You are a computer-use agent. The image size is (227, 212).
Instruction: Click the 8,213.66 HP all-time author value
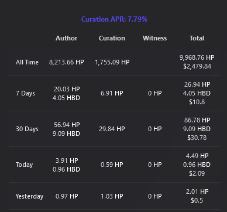67,62
